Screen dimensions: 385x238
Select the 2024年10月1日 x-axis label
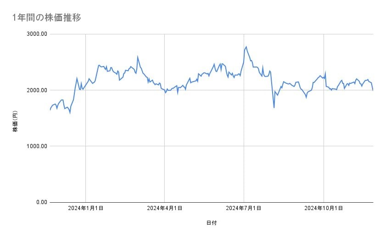[x=324, y=208]
